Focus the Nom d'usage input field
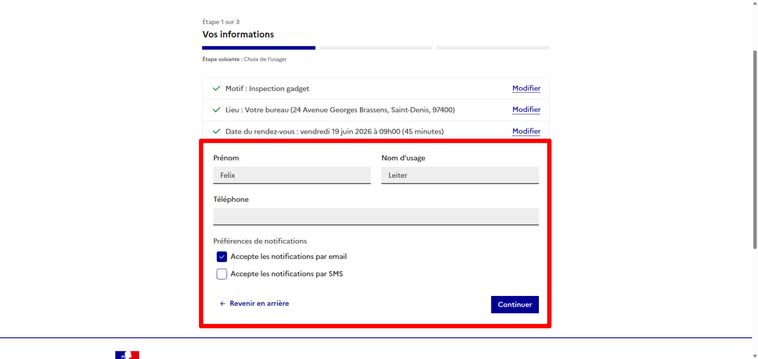 pyautogui.click(x=460, y=175)
